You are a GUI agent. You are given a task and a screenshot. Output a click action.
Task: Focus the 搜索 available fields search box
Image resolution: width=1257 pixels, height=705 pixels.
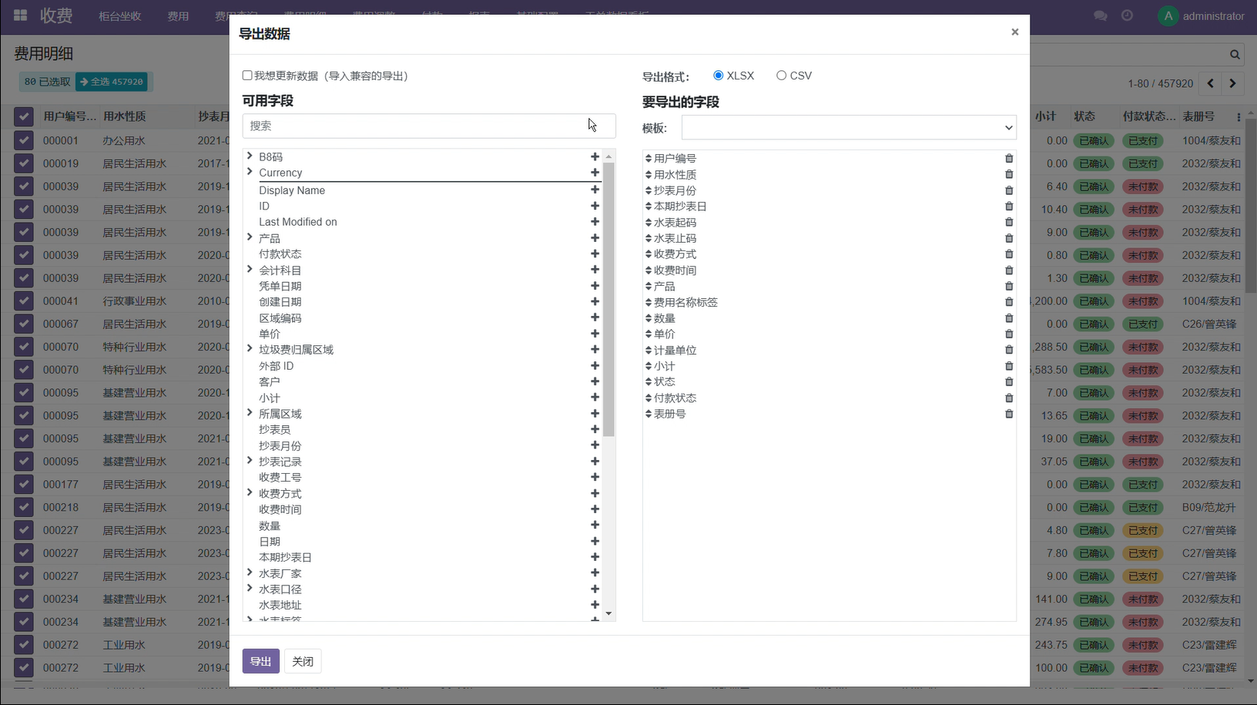tap(429, 126)
